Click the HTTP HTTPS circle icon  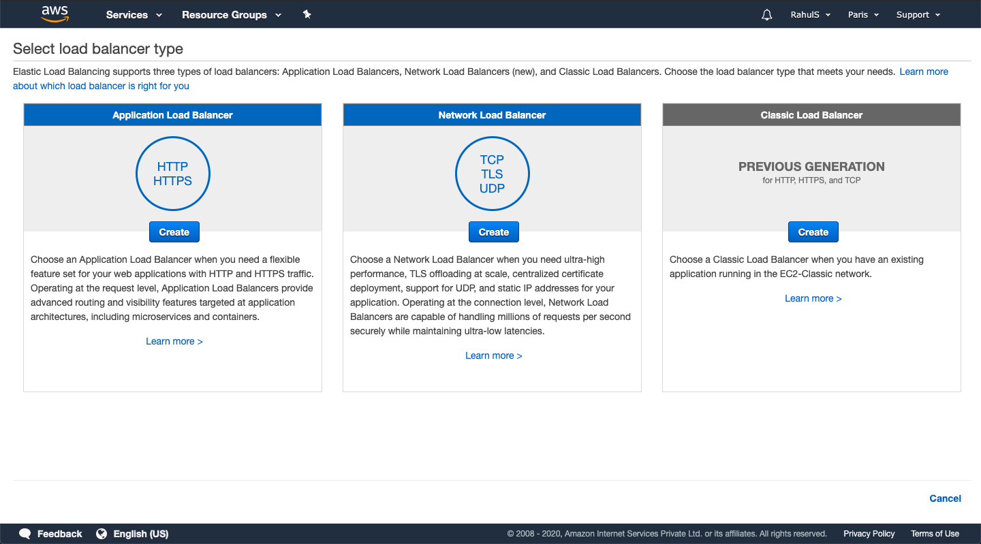pyautogui.click(x=172, y=174)
